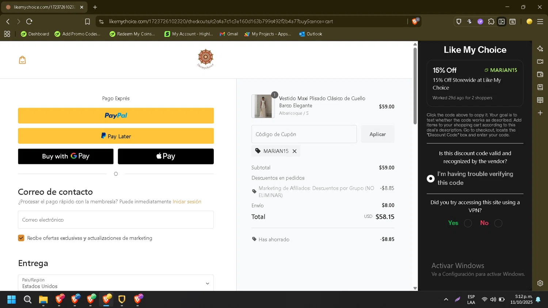Bookmark this page with the bookmark icon
This screenshot has width=548, height=308.
[87, 22]
